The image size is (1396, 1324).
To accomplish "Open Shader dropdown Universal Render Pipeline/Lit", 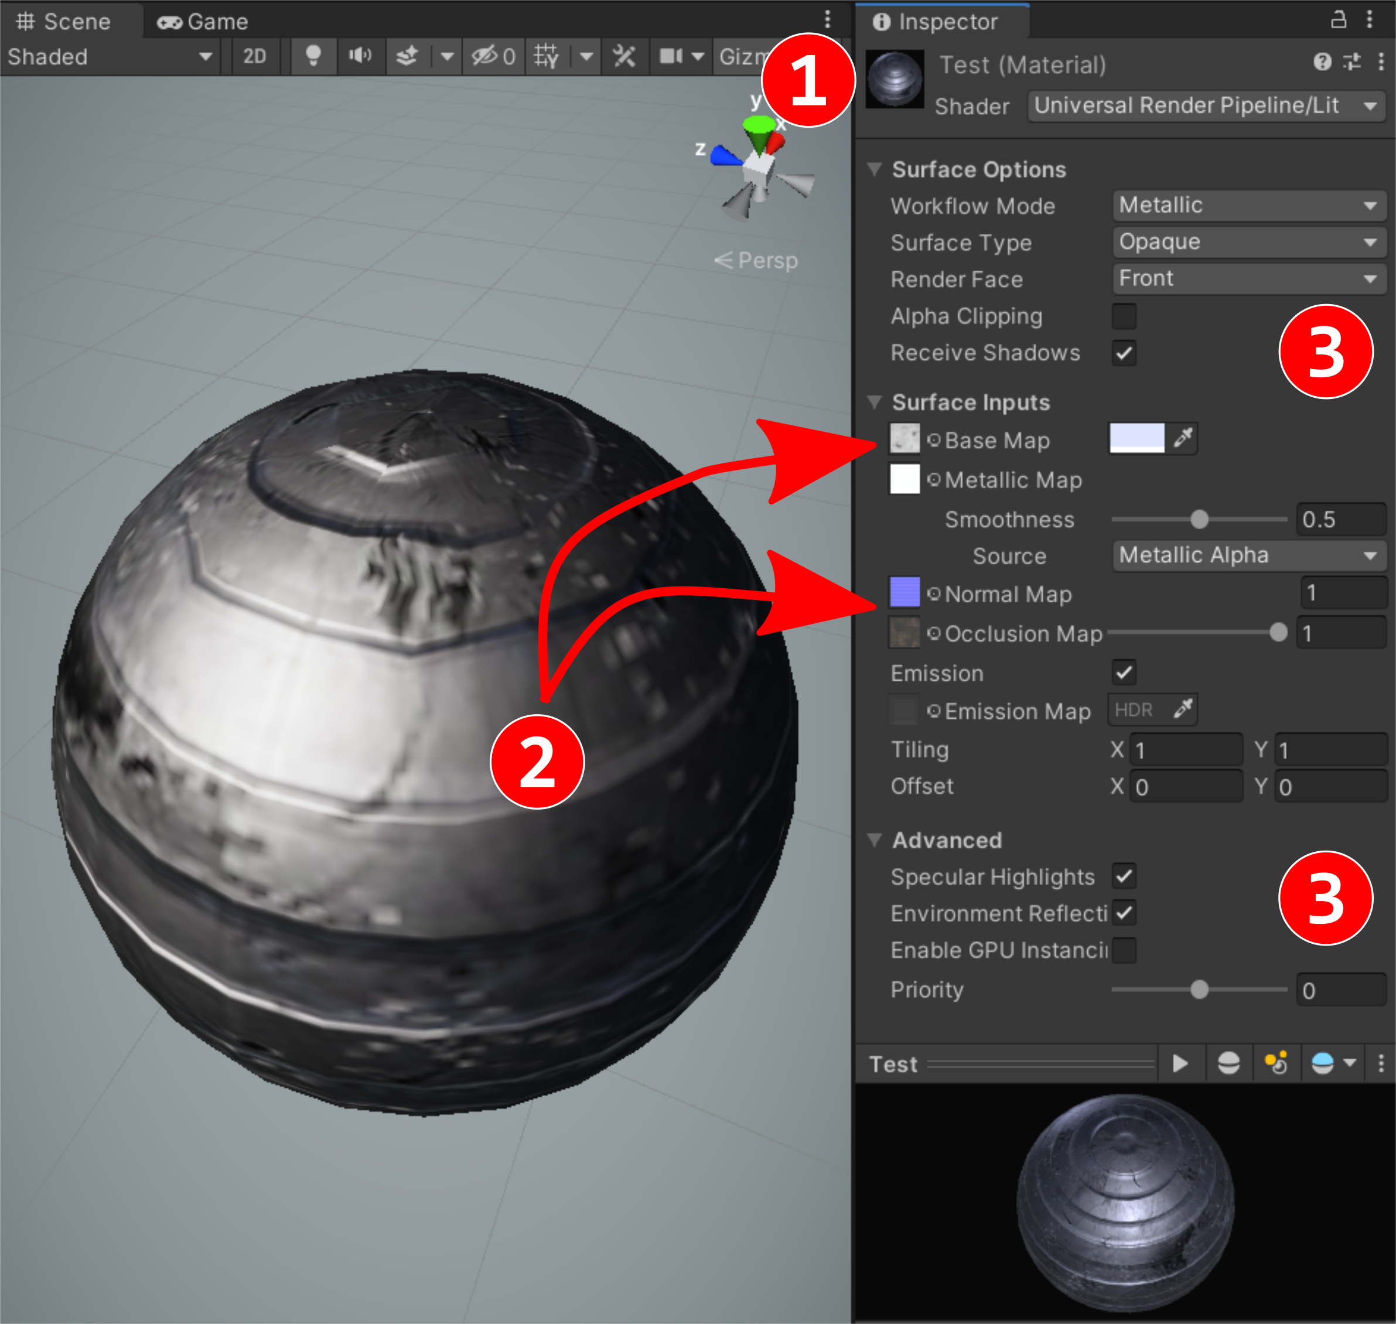I will pyautogui.click(x=1206, y=106).
